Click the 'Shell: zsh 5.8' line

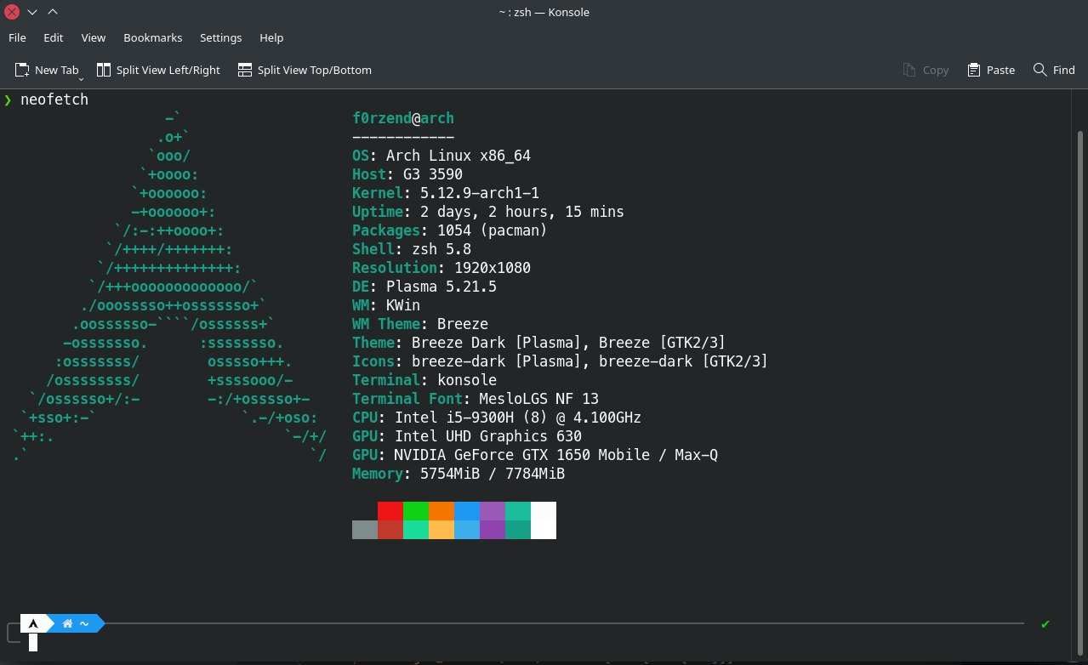[412, 249]
